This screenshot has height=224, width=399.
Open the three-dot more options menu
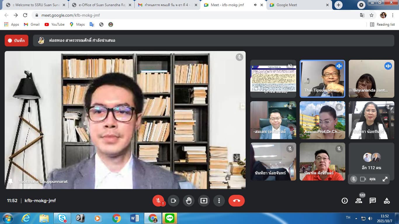click(x=219, y=201)
